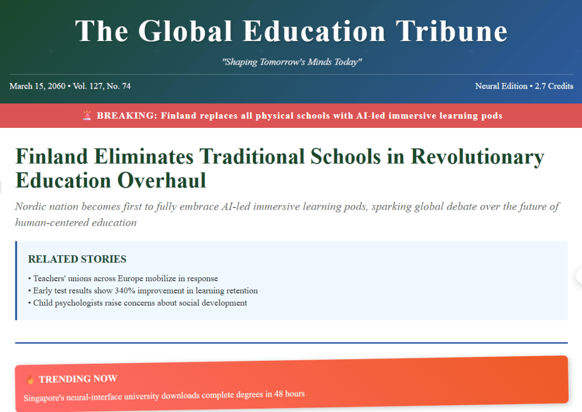The height and width of the screenshot is (412, 582).
Task: Click the fire icon beside Trending Now
Action: tap(30, 379)
